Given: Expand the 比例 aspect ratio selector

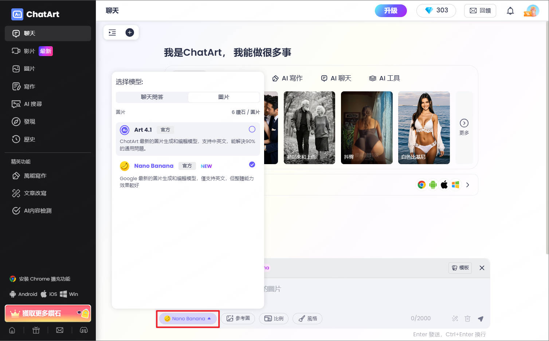Looking at the screenshot, I should (274, 319).
